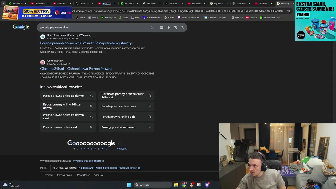336x189 pixels.
Task: Search 'Porada prawna online cena' suggestion
Action: pyautogui.click(x=127, y=106)
